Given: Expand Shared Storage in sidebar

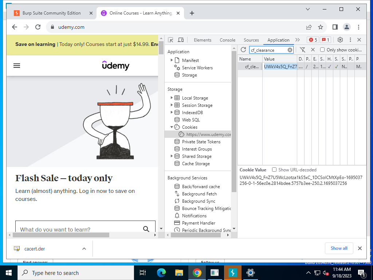Looking at the screenshot, I should [172, 156].
